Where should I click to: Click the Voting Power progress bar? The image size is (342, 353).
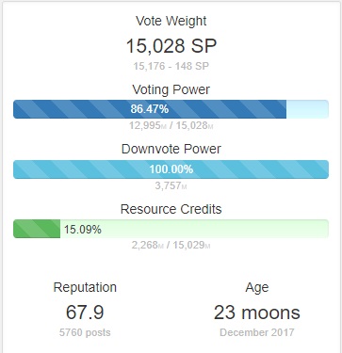(x=171, y=109)
